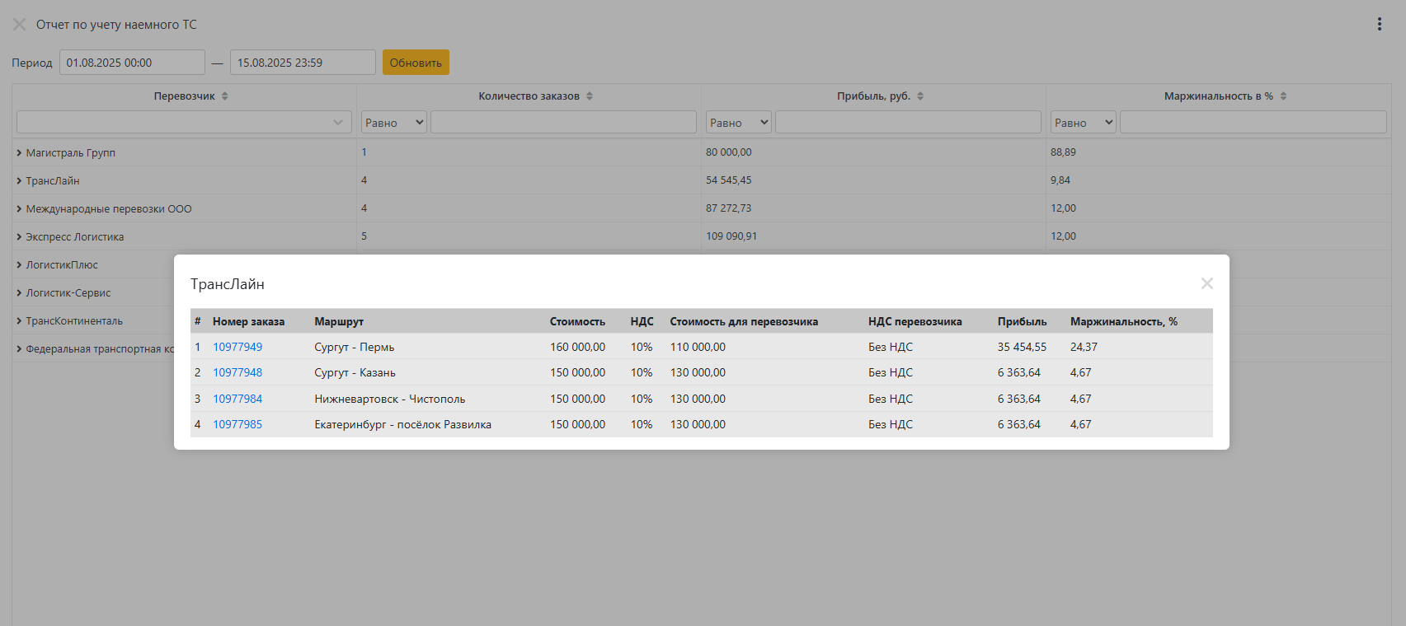The height and width of the screenshot is (626, 1406).
Task: Click the period end date field
Action: (x=303, y=63)
